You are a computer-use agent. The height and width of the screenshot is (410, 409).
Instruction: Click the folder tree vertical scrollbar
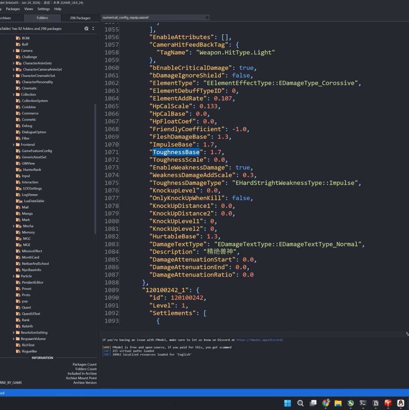click(95, 169)
